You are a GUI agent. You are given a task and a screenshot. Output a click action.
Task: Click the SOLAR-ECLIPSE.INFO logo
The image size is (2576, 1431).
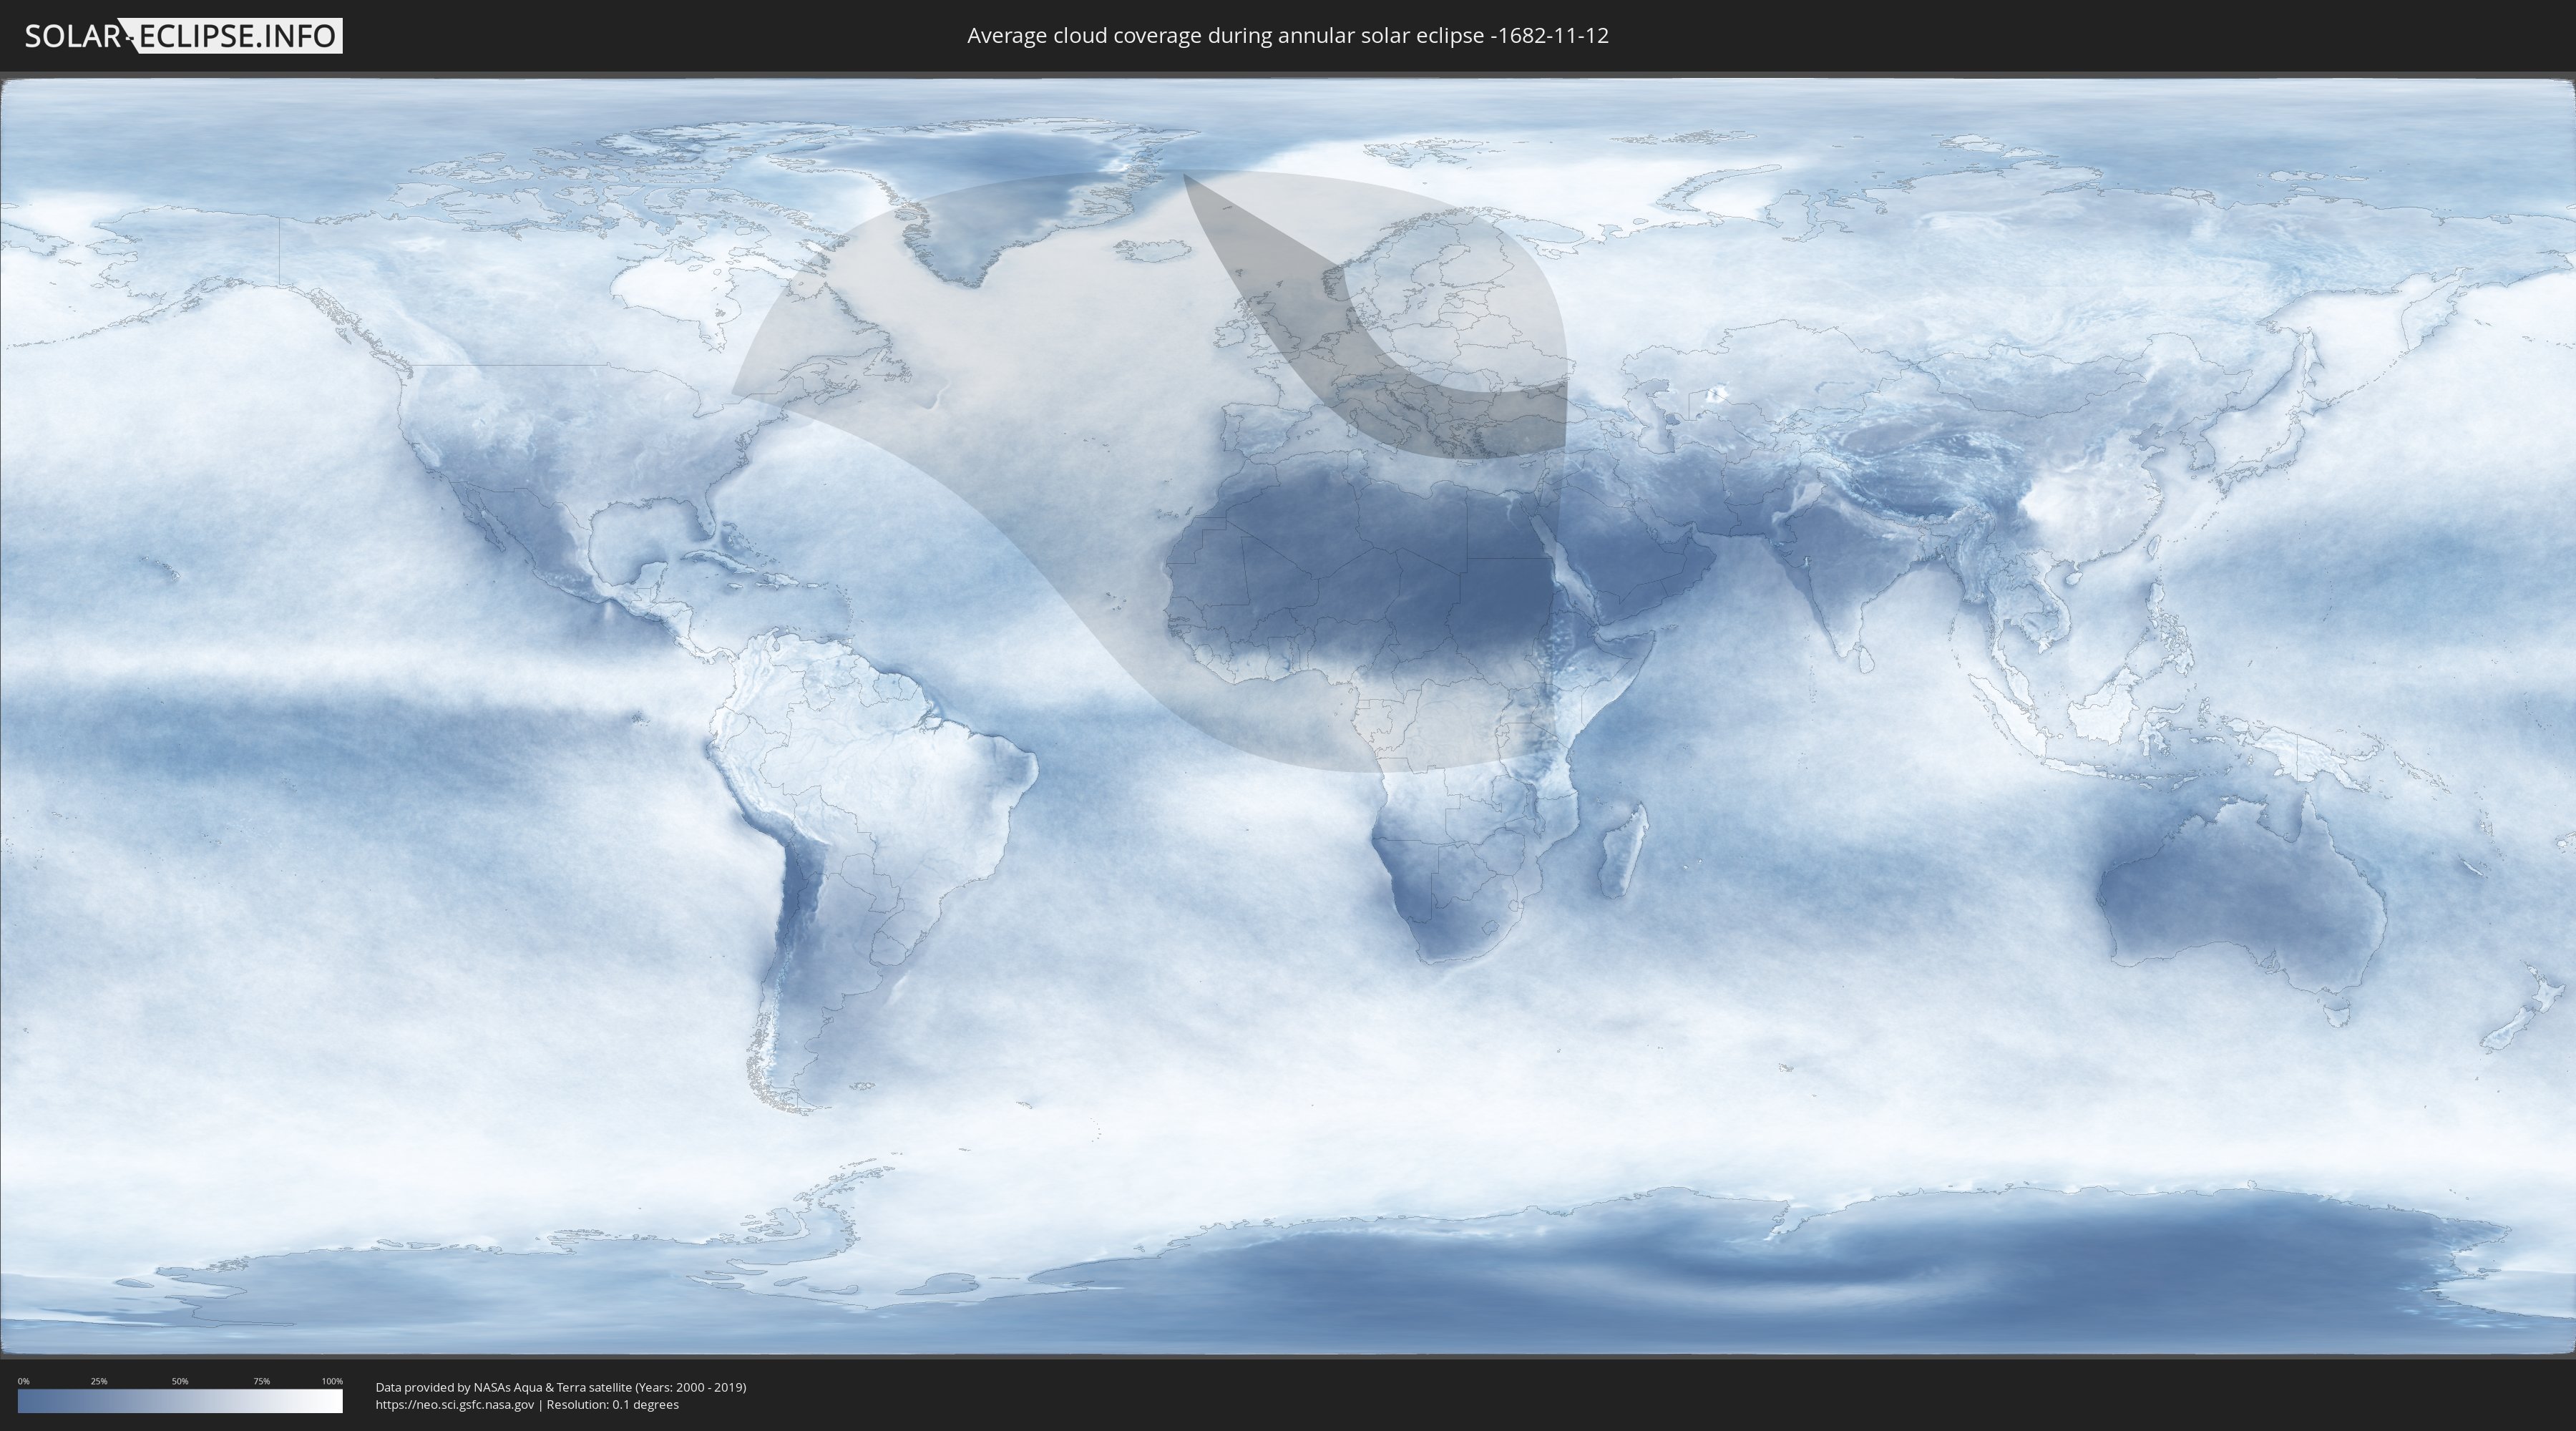(183, 36)
